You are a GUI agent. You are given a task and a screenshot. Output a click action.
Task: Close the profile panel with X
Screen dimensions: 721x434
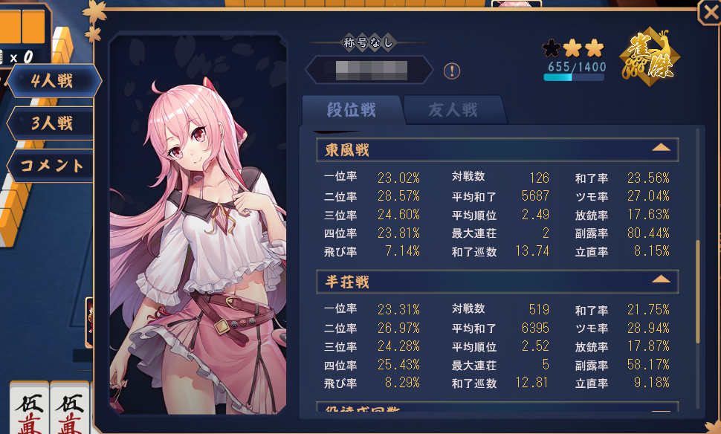[x=710, y=12]
